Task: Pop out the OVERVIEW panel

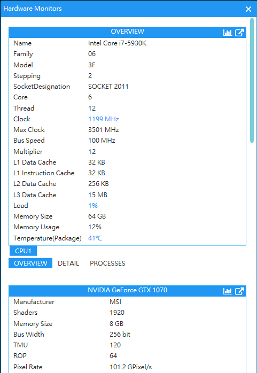Action: [x=239, y=33]
